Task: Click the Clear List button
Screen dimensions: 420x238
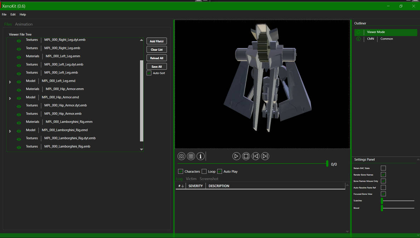Action: 157,50
